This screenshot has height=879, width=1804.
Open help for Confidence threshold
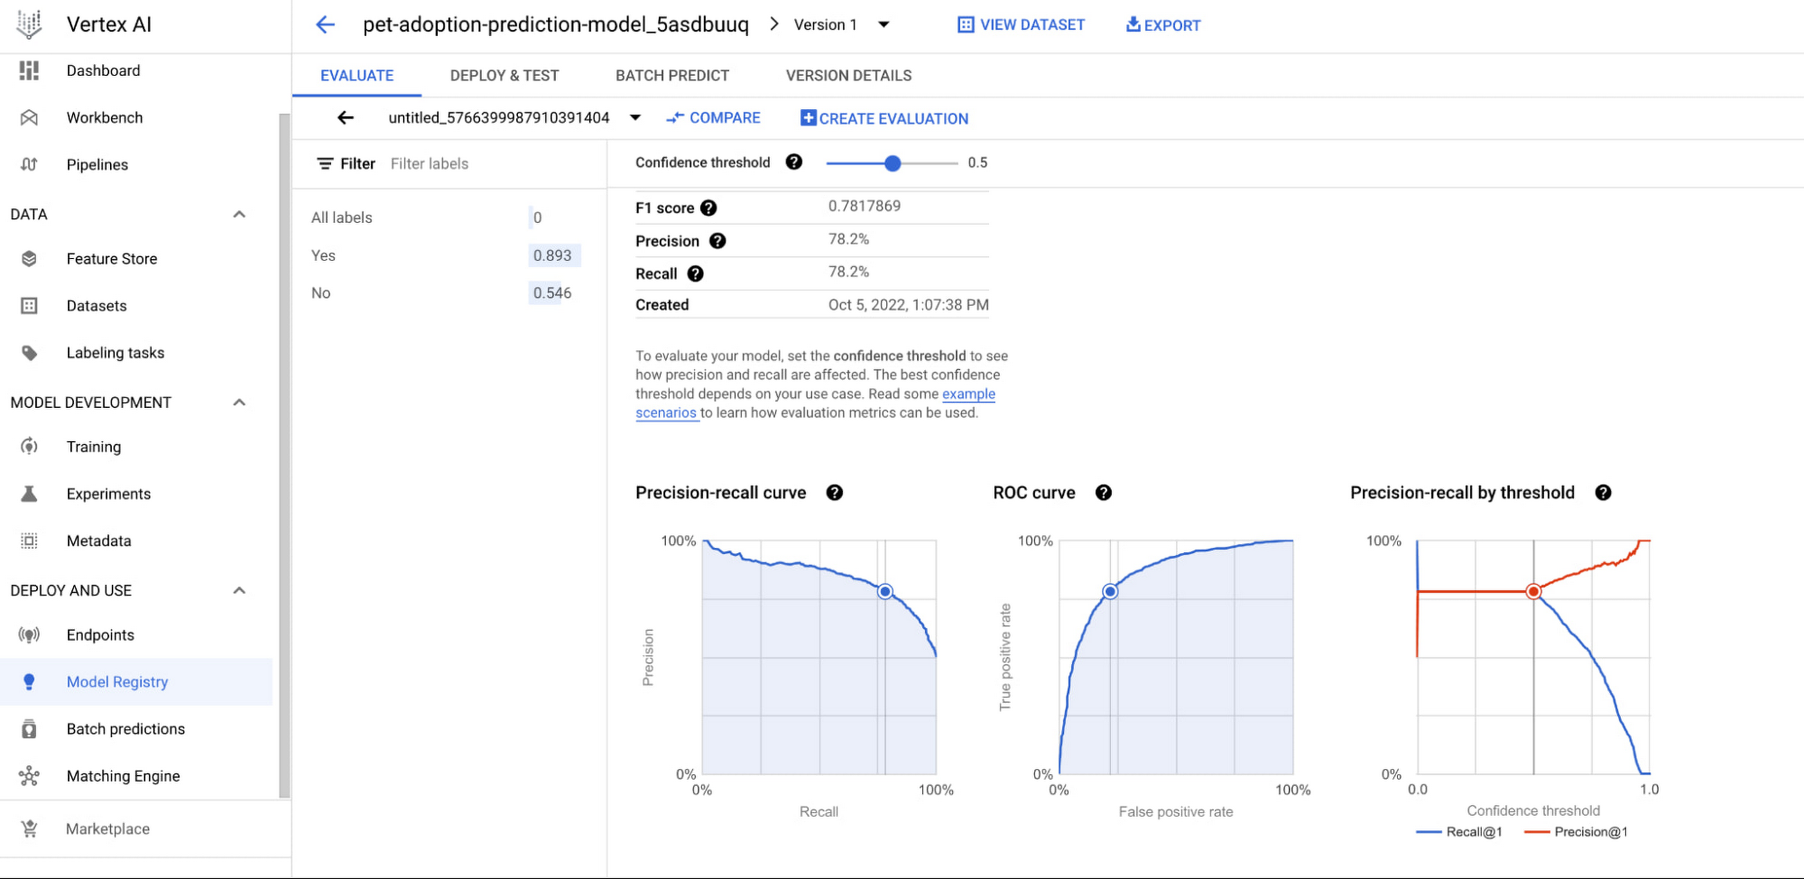click(794, 162)
